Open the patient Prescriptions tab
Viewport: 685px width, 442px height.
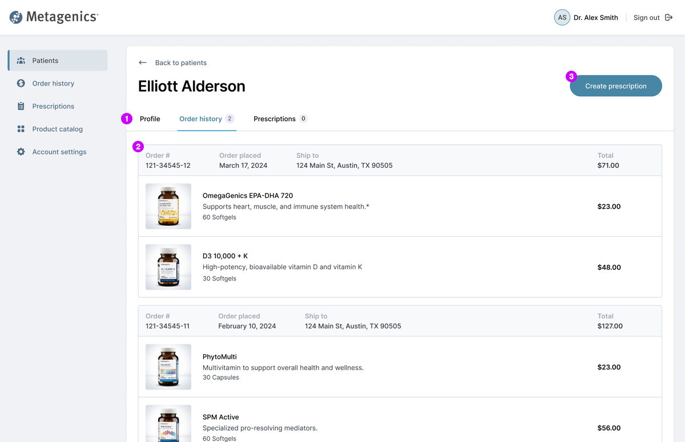point(275,119)
